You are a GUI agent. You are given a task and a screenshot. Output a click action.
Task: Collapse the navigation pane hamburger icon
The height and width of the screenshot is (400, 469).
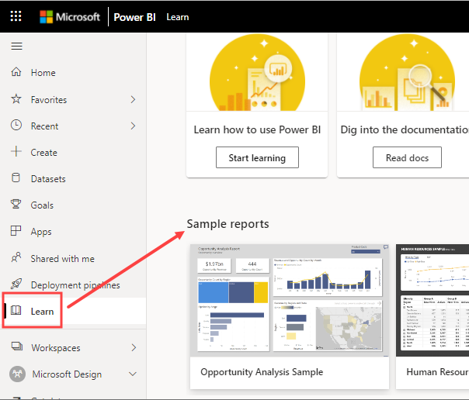point(16,47)
